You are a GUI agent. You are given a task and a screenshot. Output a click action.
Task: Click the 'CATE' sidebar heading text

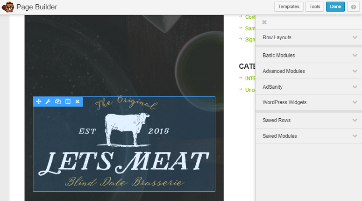coord(247,66)
